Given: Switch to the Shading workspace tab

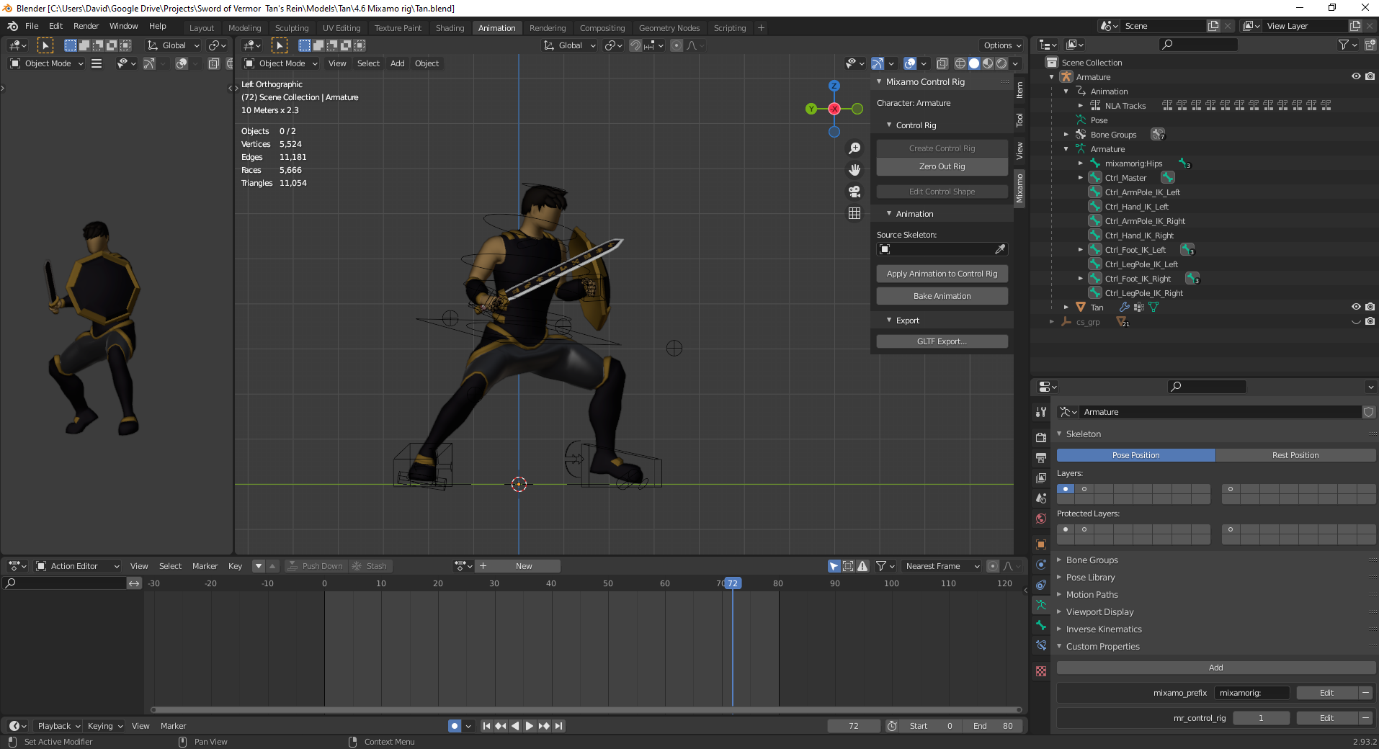Looking at the screenshot, I should [x=450, y=27].
